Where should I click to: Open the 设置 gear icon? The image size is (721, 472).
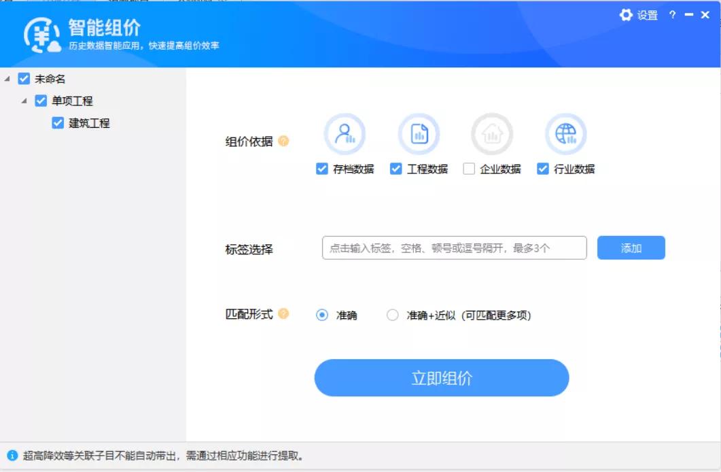tap(626, 15)
